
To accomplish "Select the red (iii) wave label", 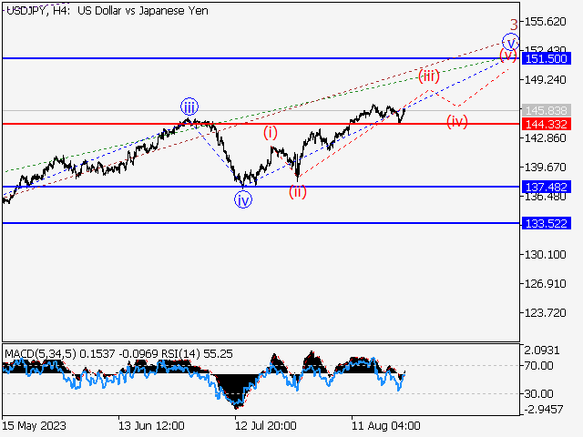I will (x=429, y=76).
